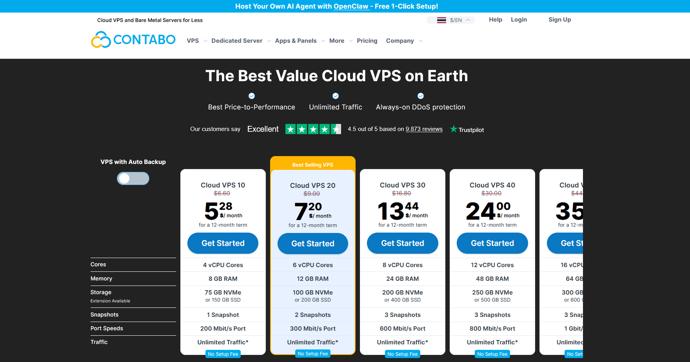Click the flag icon in currency selector

(x=441, y=20)
